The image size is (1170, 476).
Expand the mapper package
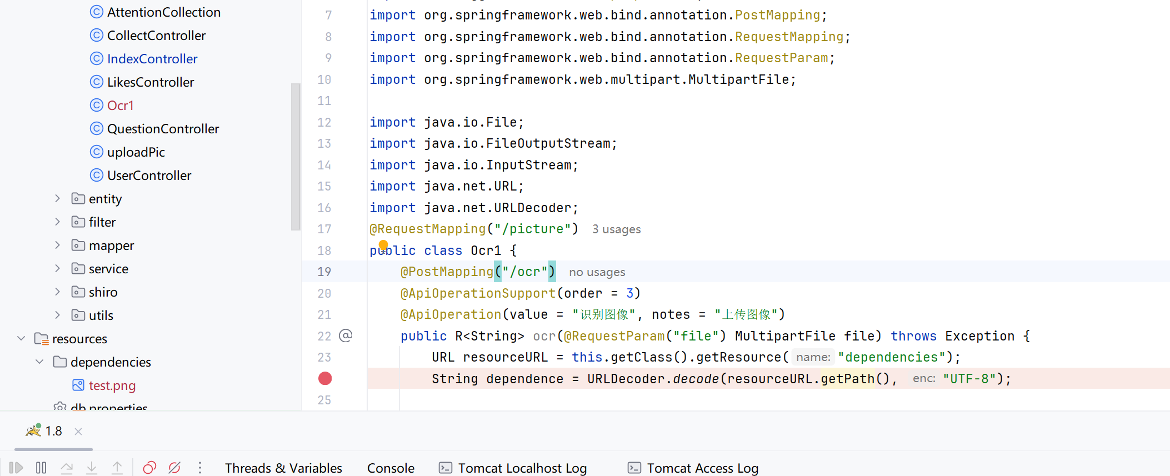point(57,245)
